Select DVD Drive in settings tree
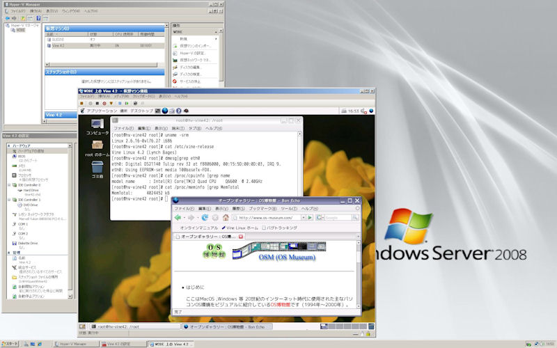The height and width of the screenshot is (348, 557). [30, 205]
